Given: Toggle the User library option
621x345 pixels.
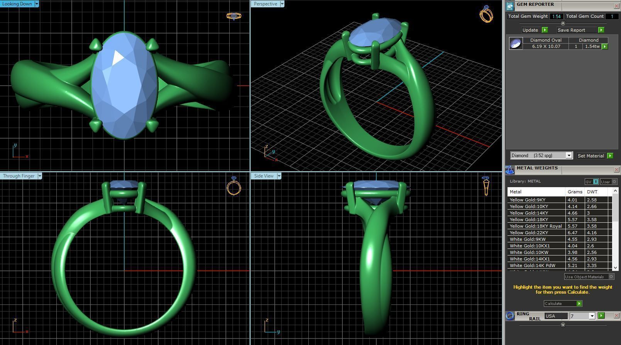Looking at the screenshot, I should click(x=609, y=182).
